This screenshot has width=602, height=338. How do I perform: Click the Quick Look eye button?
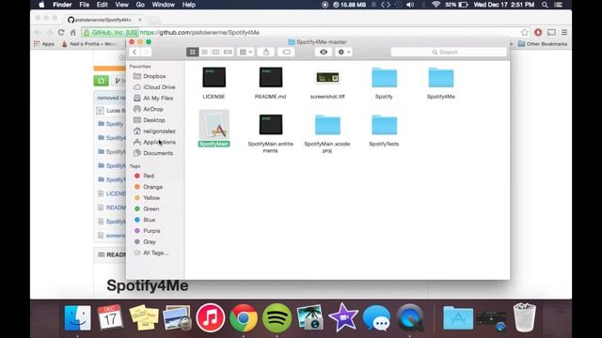point(324,53)
